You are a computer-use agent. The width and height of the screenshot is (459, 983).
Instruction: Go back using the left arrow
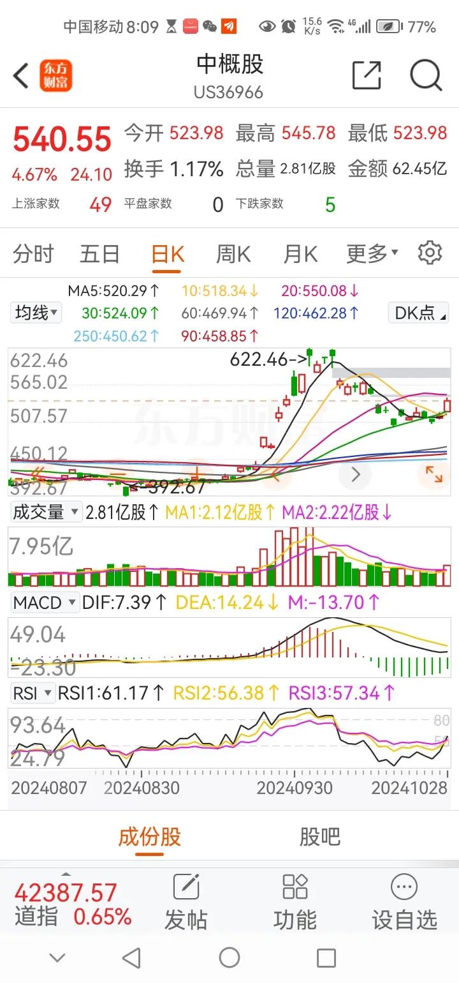click(22, 76)
